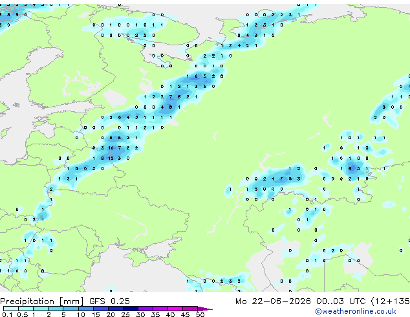Click the '10' precipitation value on the map
The height and width of the screenshot is (317, 410).
(x=111, y=148)
